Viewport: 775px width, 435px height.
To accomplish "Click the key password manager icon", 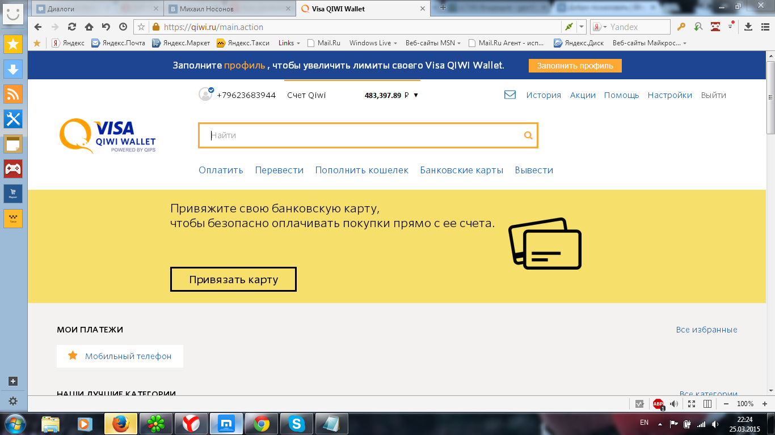I will 681,27.
